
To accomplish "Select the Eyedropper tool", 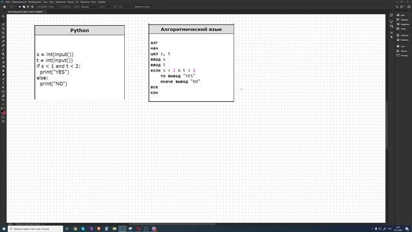I will click(3, 41).
